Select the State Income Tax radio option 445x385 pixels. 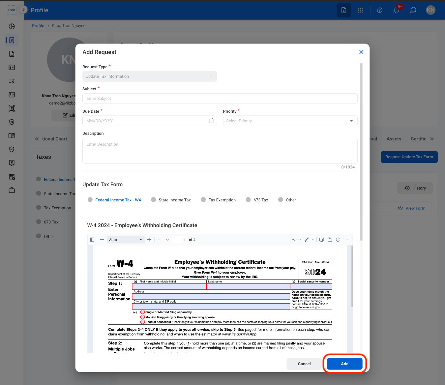point(171,200)
